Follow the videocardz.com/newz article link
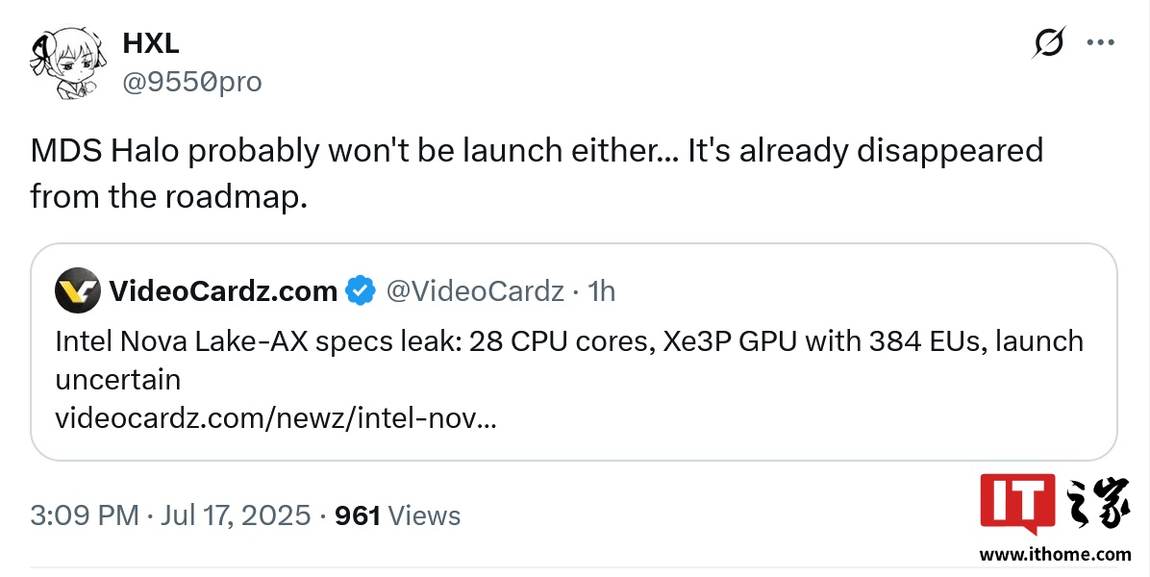This screenshot has width=1150, height=577. 276,418
